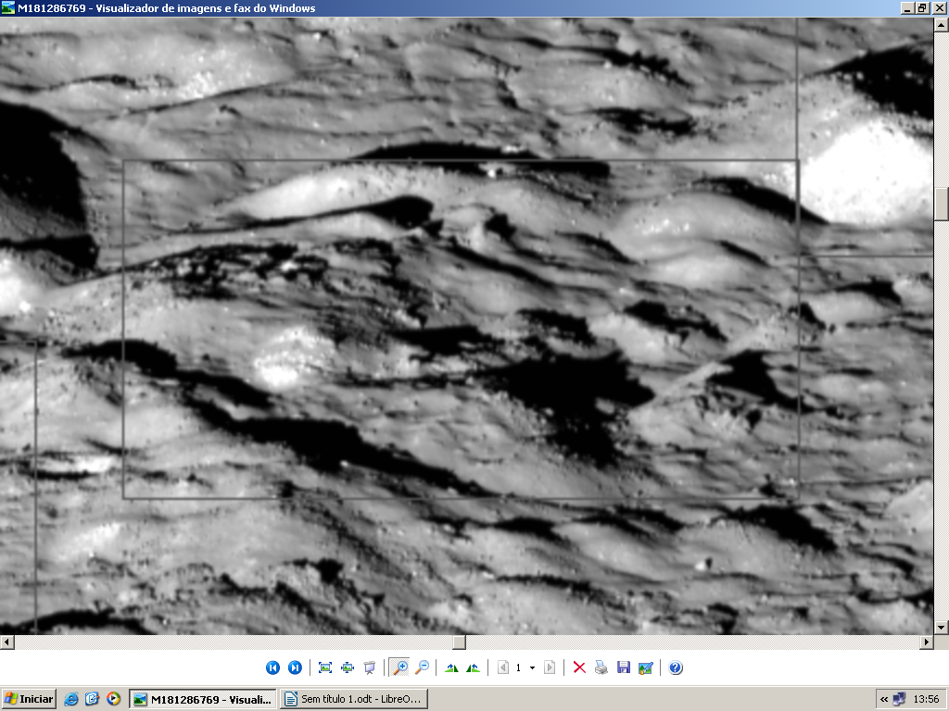Open the image for editing
The width and height of the screenshot is (949, 711).
tap(646, 667)
